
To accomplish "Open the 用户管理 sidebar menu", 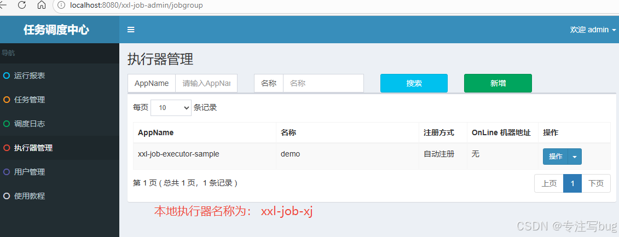I will 60,172.
